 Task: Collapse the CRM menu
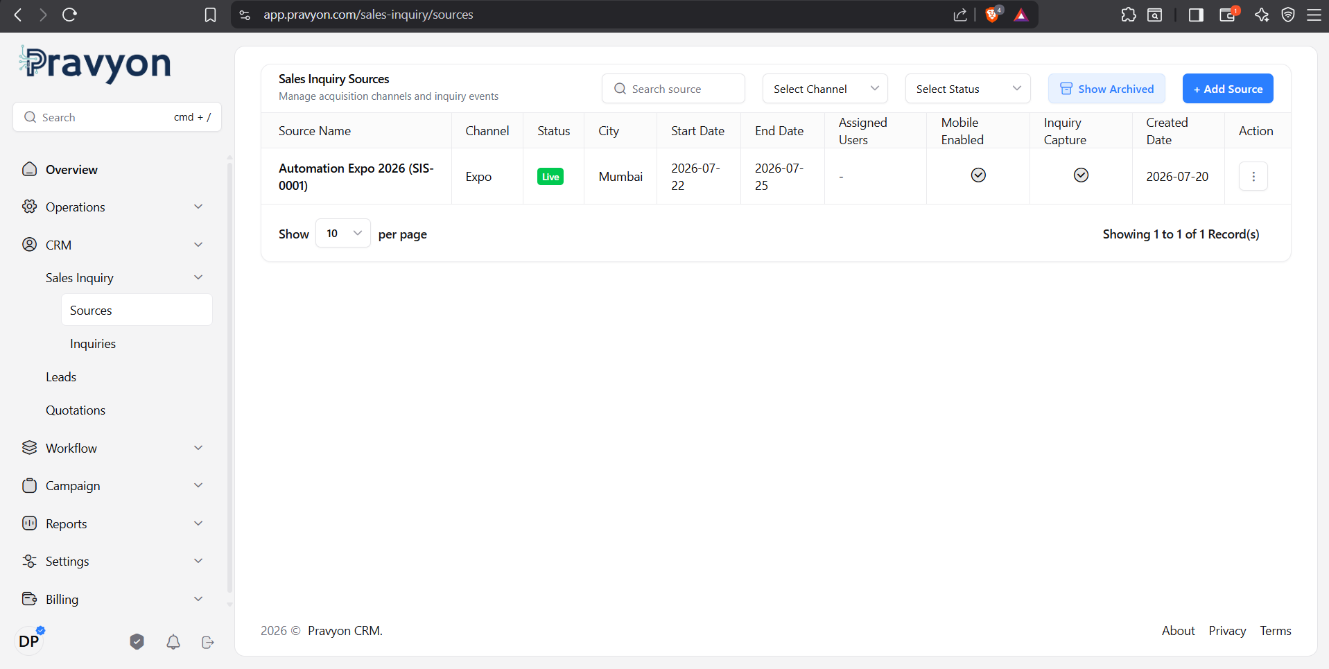pos(113,245)
